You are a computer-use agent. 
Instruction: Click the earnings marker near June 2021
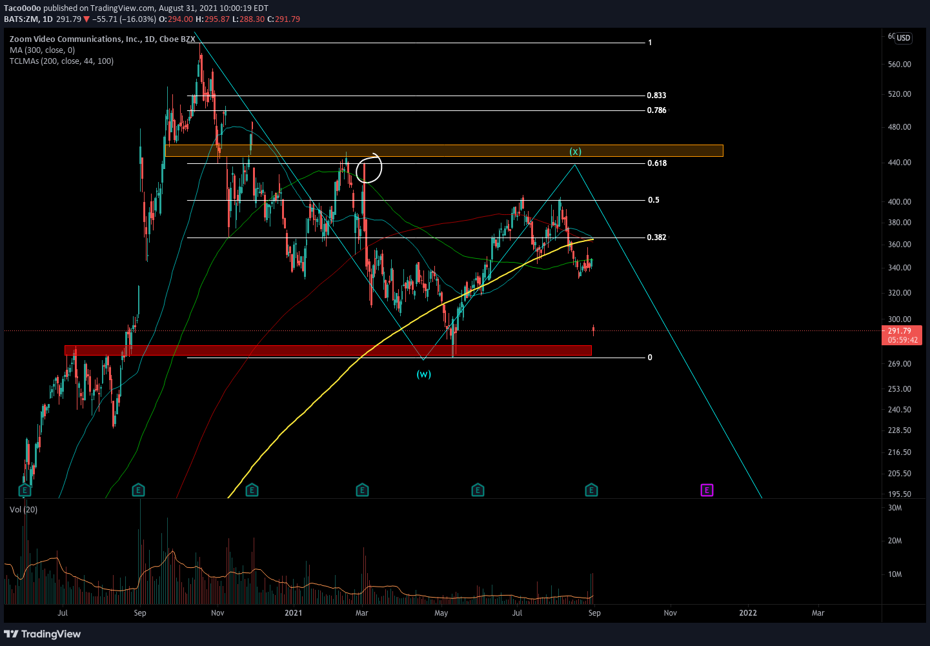click(x=478, y=490)
